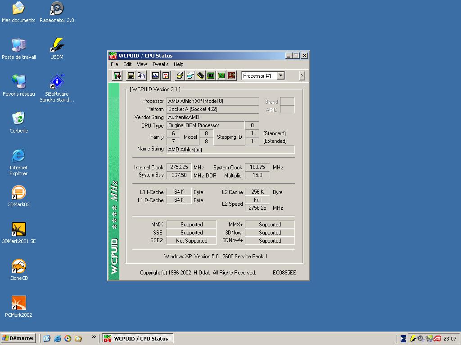Open the real-time clock graph toolbar icon
Screen dimensions: 461x345
click(155, 75)
